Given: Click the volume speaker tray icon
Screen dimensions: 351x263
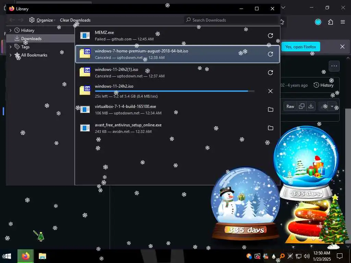Looking at the screenshot, I should coord(306,256).
